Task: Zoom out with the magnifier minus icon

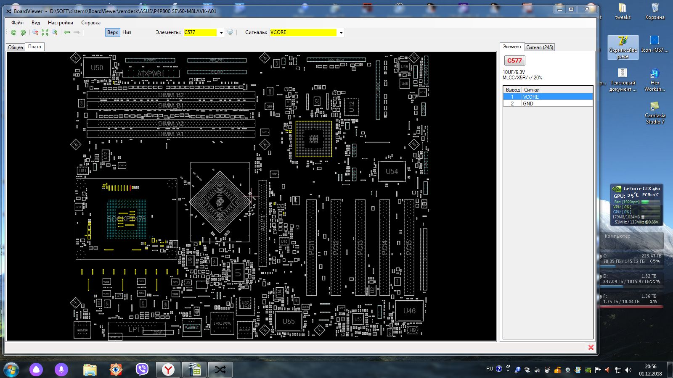Action: coord(35,32)
